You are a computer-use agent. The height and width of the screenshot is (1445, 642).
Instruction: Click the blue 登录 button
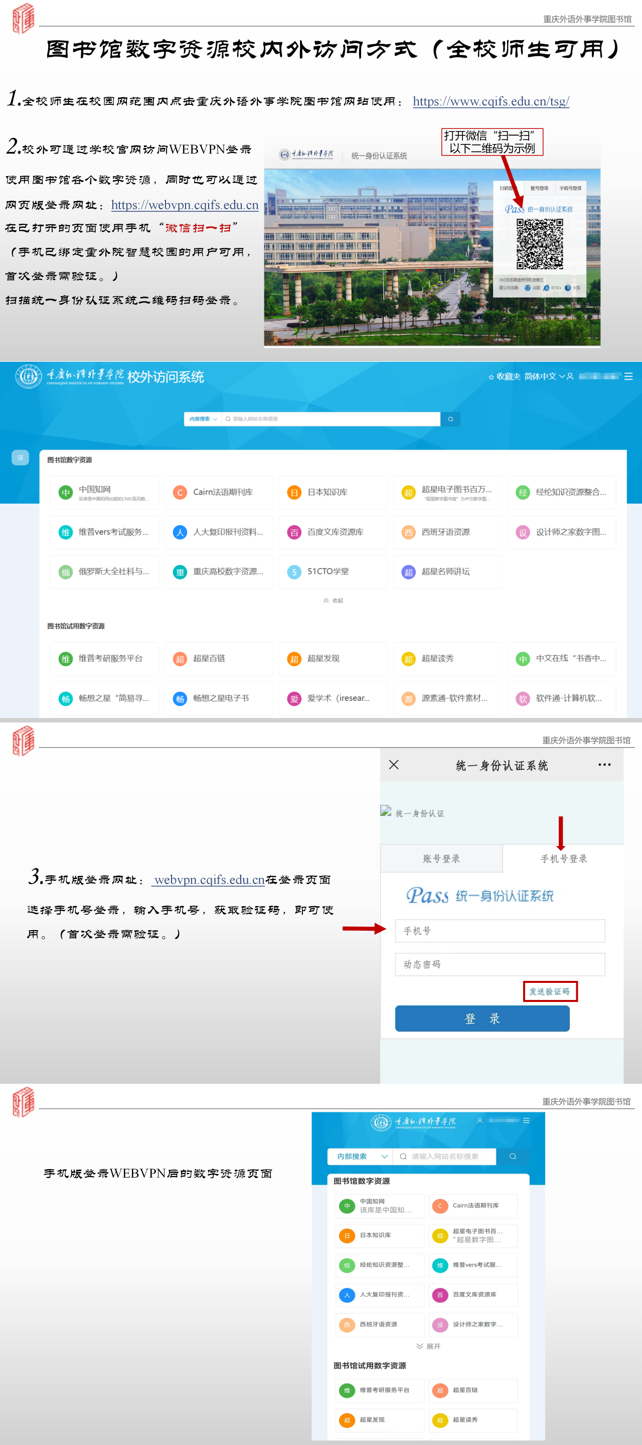click(x=482, y=1019)
